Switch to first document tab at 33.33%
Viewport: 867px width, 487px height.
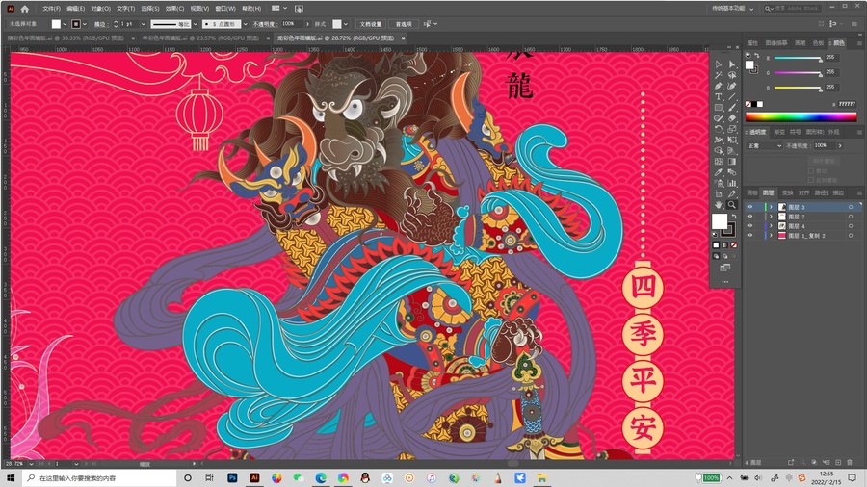tap(66, 38)
